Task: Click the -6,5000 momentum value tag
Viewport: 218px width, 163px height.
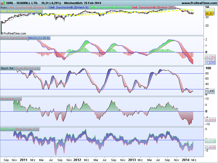Action: [x=210, y=120]
